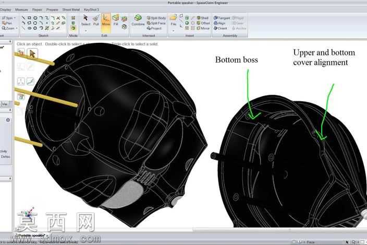
Task: Switch to highlighted 3D mode icon
Action: (x=74, y=28)
